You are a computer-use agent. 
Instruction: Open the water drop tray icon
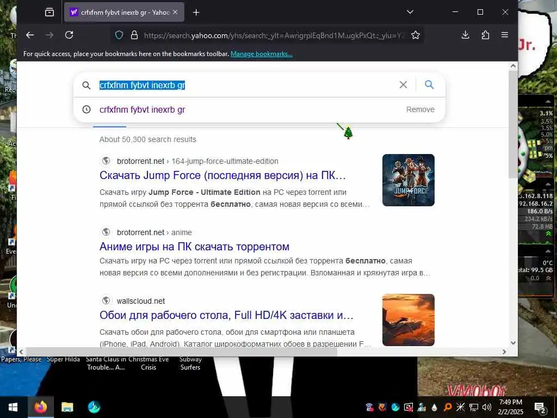coord(434,407)
